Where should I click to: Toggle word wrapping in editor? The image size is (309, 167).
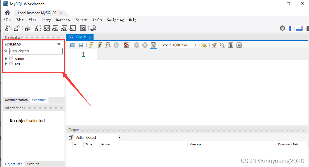click(x=239, y=45)
